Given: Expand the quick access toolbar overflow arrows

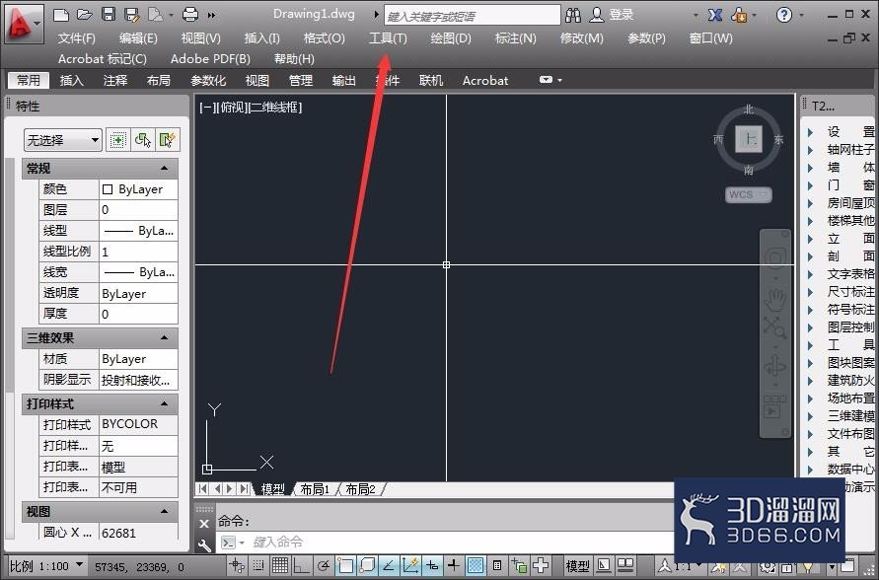Looking at the screenshot, I should [x=211, y=15].
